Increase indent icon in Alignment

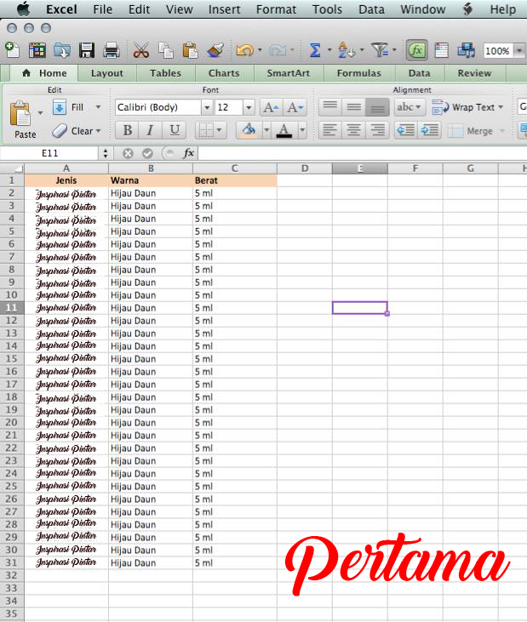tap(429, 129)
